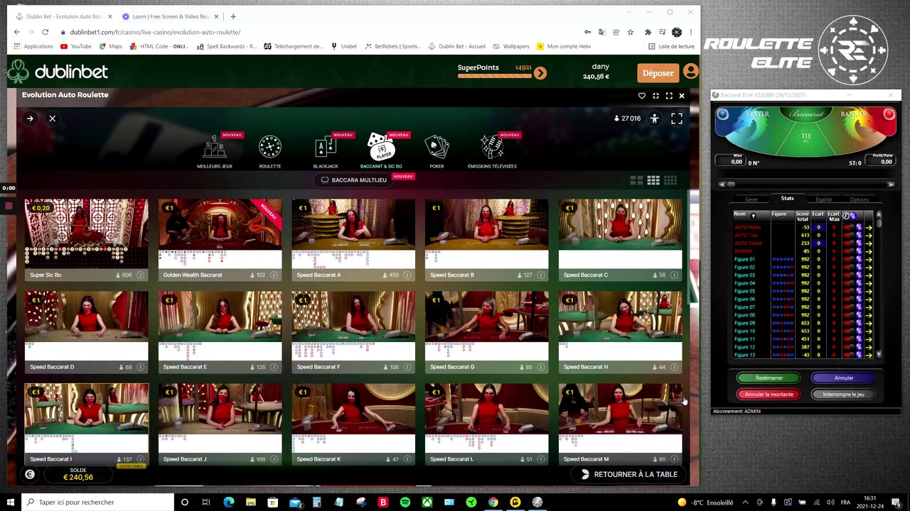Open Spotify from the Windows taskbar
The height and width of the screenshot is (511, 910).
(405, 502)
